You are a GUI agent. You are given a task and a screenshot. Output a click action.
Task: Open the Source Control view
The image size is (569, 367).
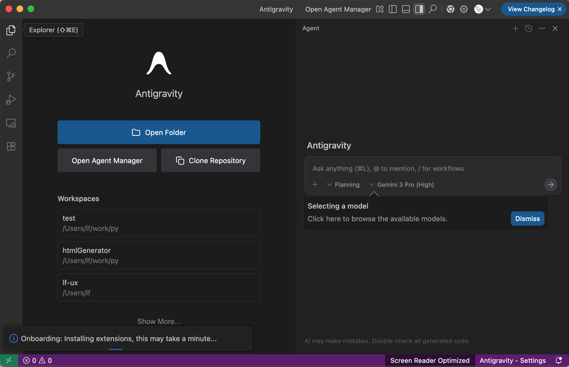pyautogui.click(x=11, y=76)
